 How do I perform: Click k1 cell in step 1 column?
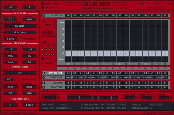68,53
